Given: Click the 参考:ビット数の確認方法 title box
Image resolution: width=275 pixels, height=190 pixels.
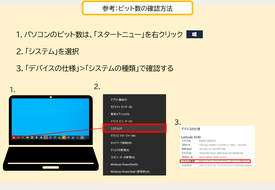Looking at the screenshot, I should point(137,8).
